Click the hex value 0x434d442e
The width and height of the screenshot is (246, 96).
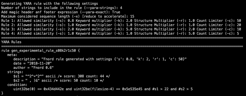click(54, 89)
